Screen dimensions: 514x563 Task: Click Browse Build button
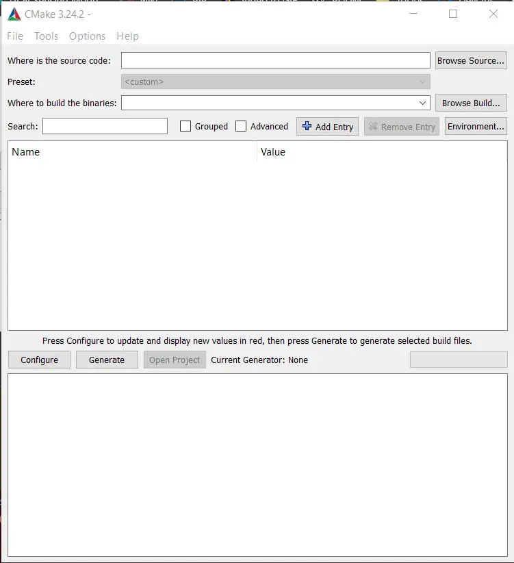click(x=471, y=103)
